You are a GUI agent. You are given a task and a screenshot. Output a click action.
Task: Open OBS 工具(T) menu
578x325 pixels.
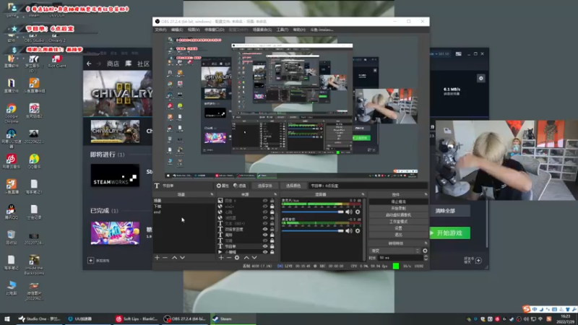282,30
